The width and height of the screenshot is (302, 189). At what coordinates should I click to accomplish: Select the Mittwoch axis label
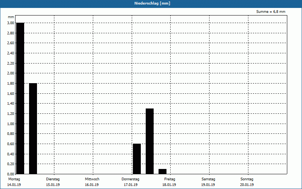click(x=92, y=179)
